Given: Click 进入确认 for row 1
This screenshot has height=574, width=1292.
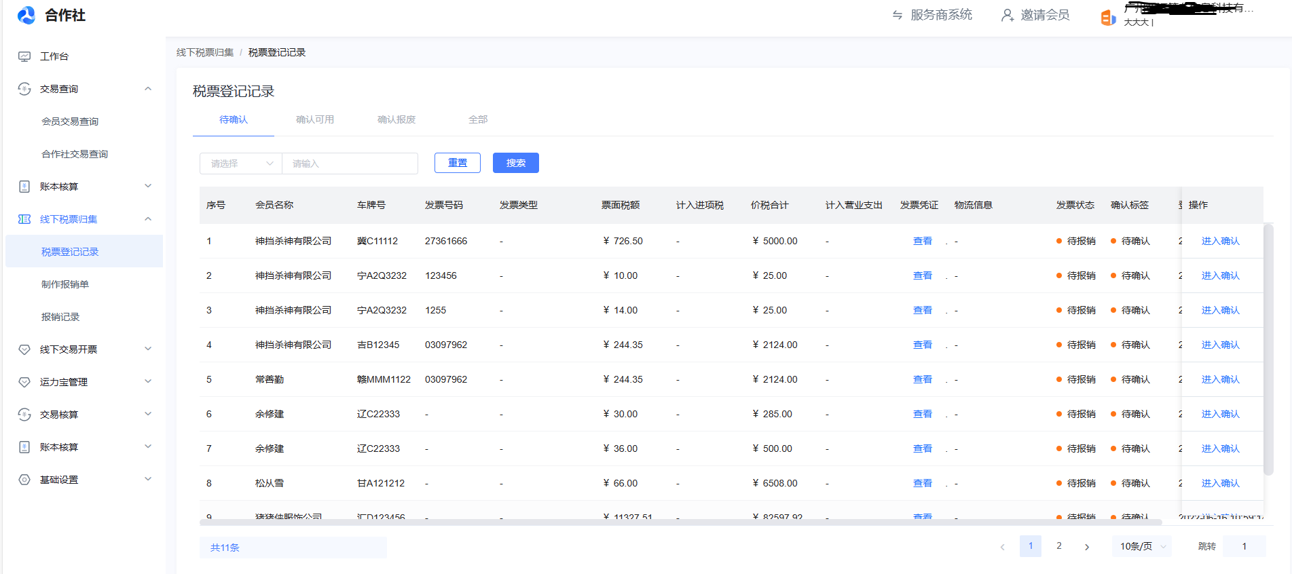Looking at the screenshot, I should (x=1220, y=241).
